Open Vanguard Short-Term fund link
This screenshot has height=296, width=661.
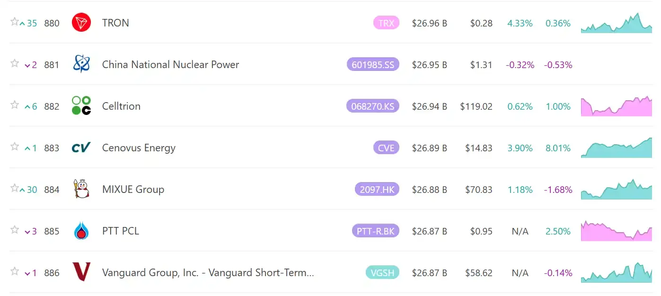pos(208,273)
